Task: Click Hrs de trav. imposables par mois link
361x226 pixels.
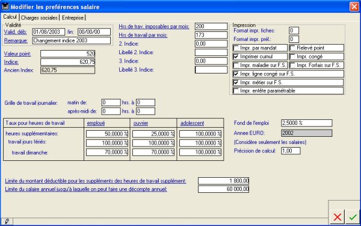Action: pos(154,27)
